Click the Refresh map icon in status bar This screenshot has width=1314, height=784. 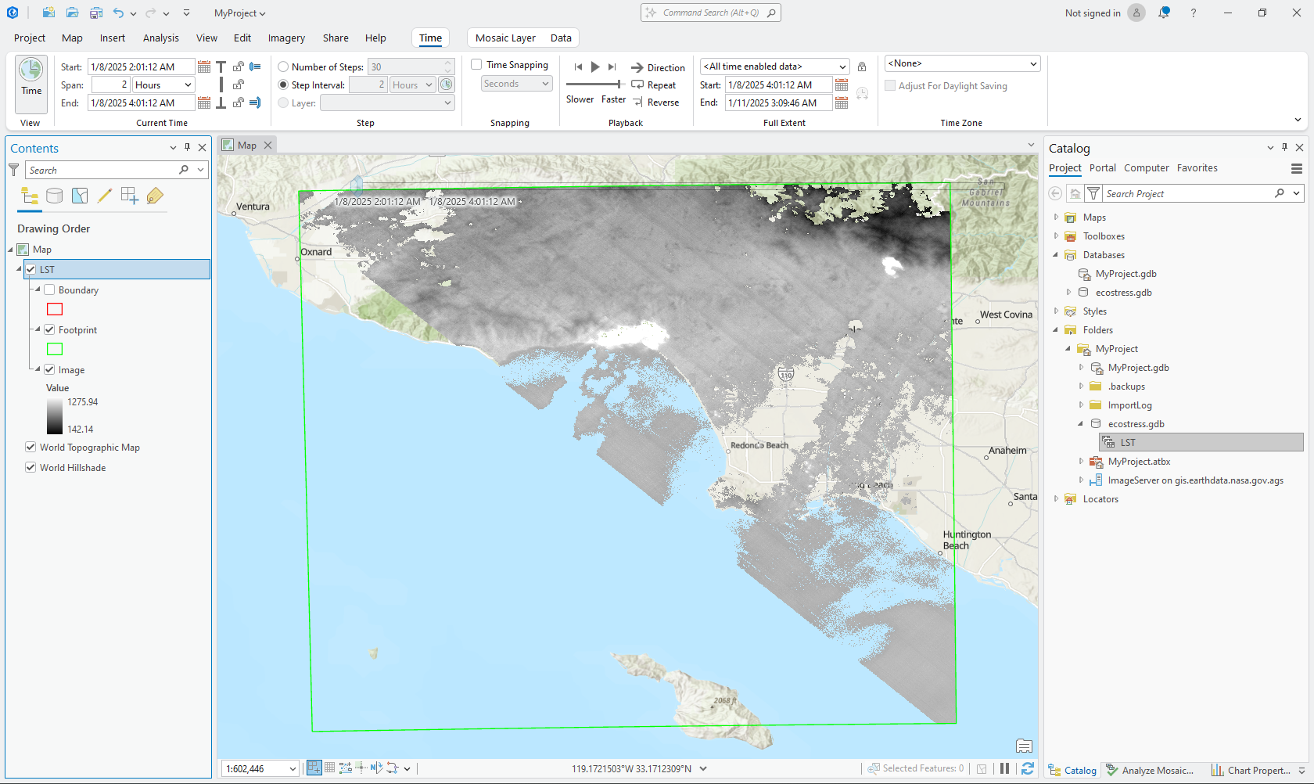1028,769
